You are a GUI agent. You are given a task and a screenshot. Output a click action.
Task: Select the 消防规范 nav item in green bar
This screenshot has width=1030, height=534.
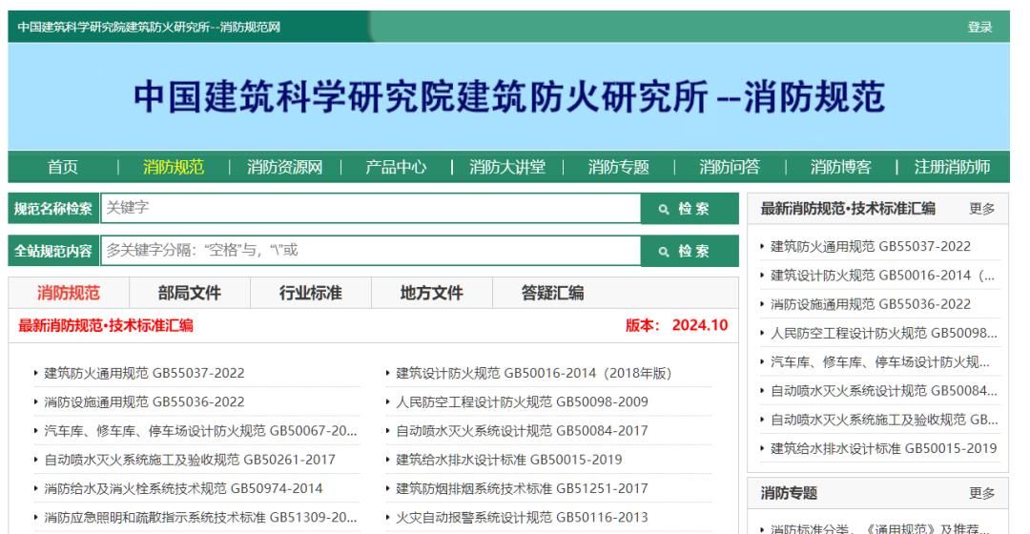point(174,167)
